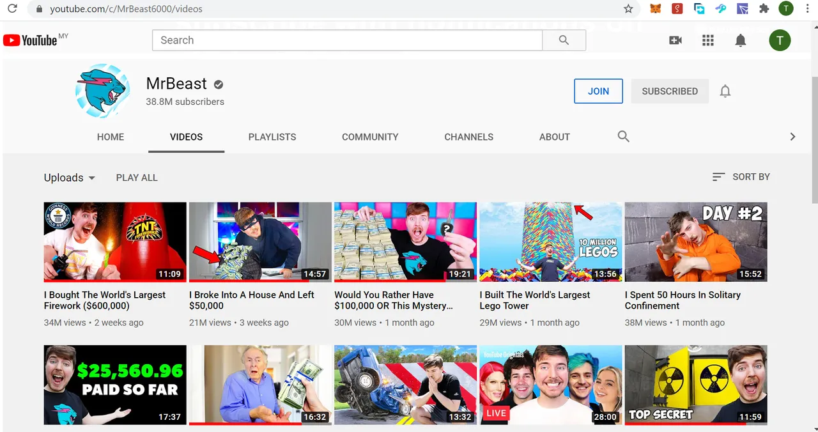Open the YouTube account avatar T
This screenshot has width=818, height=432.
click(x=780, y=40)
